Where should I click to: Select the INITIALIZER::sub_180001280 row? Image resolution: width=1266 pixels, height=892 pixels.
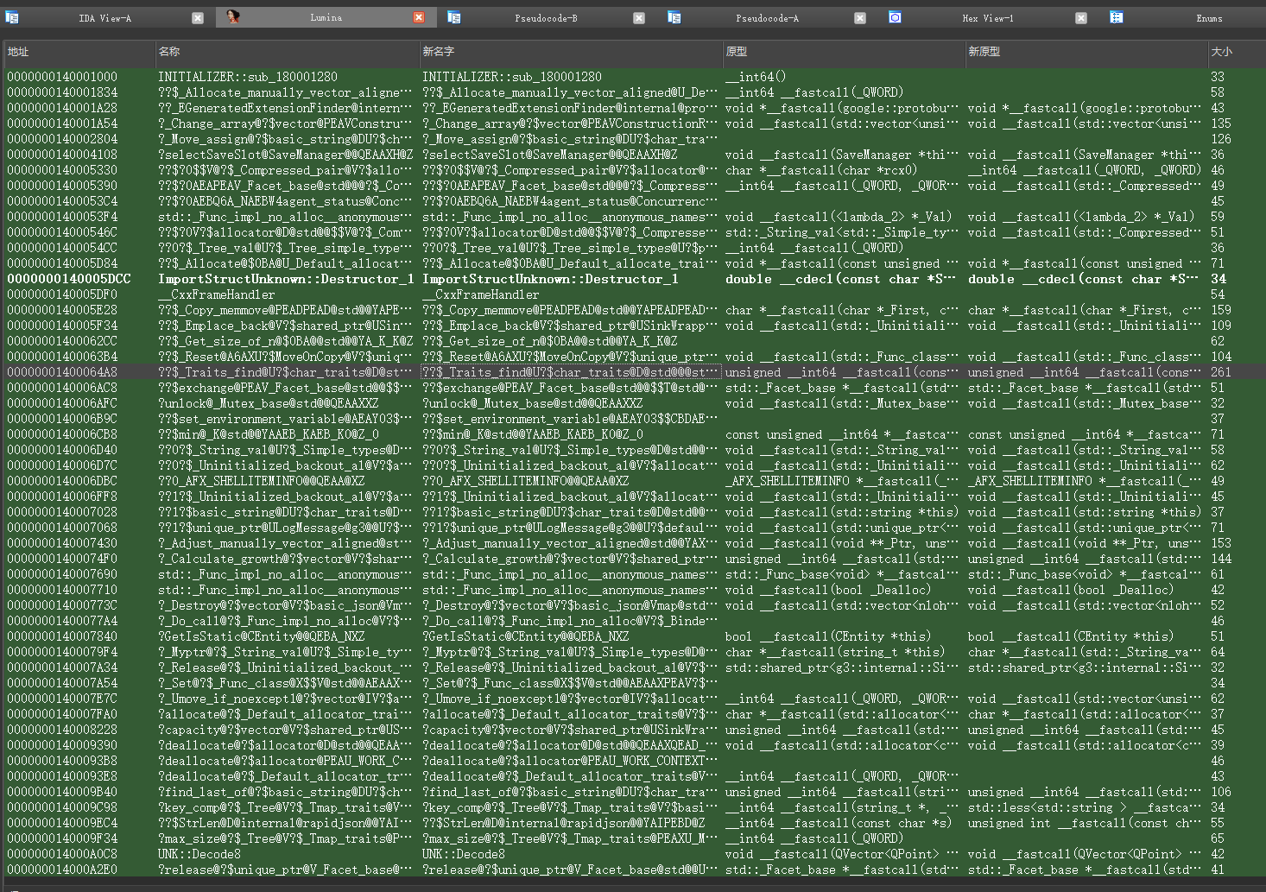click(633, 77)
